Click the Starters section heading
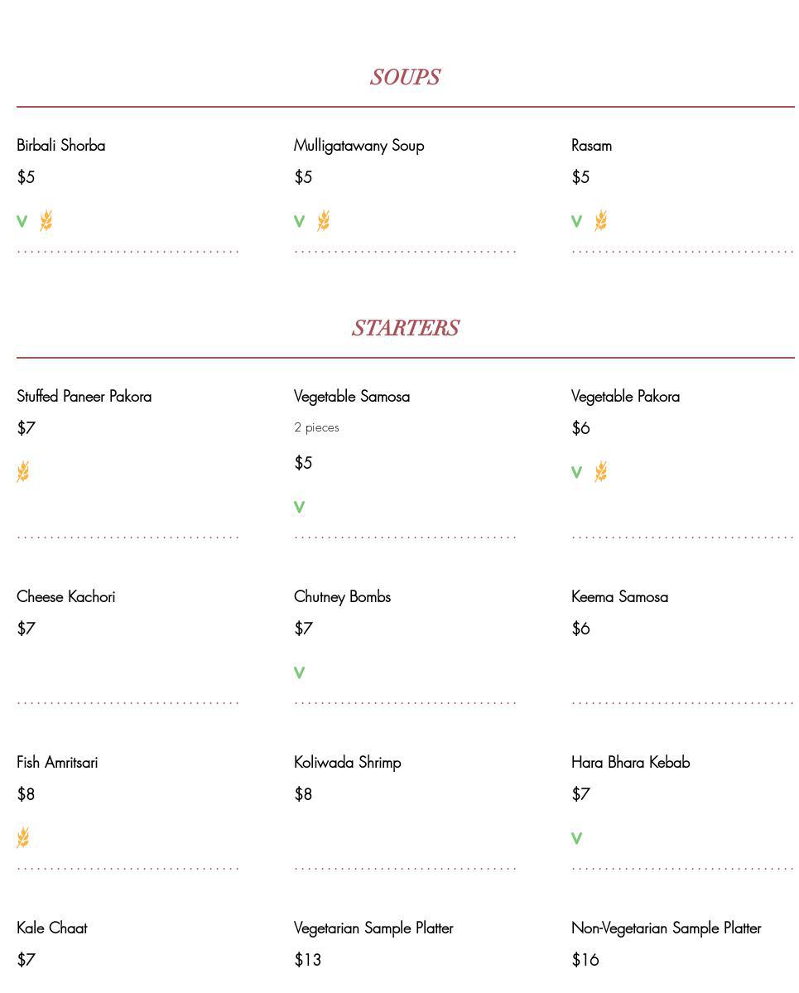The width and height of the screenshot is (799, 993). tap(405, 328)
